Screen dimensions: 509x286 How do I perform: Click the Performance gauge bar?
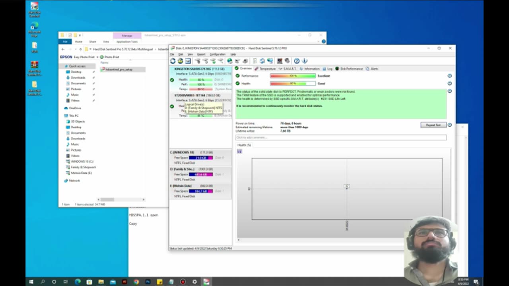click(x=293, y=76)
